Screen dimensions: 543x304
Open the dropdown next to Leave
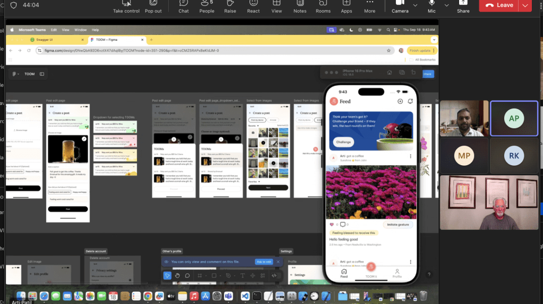525,5
